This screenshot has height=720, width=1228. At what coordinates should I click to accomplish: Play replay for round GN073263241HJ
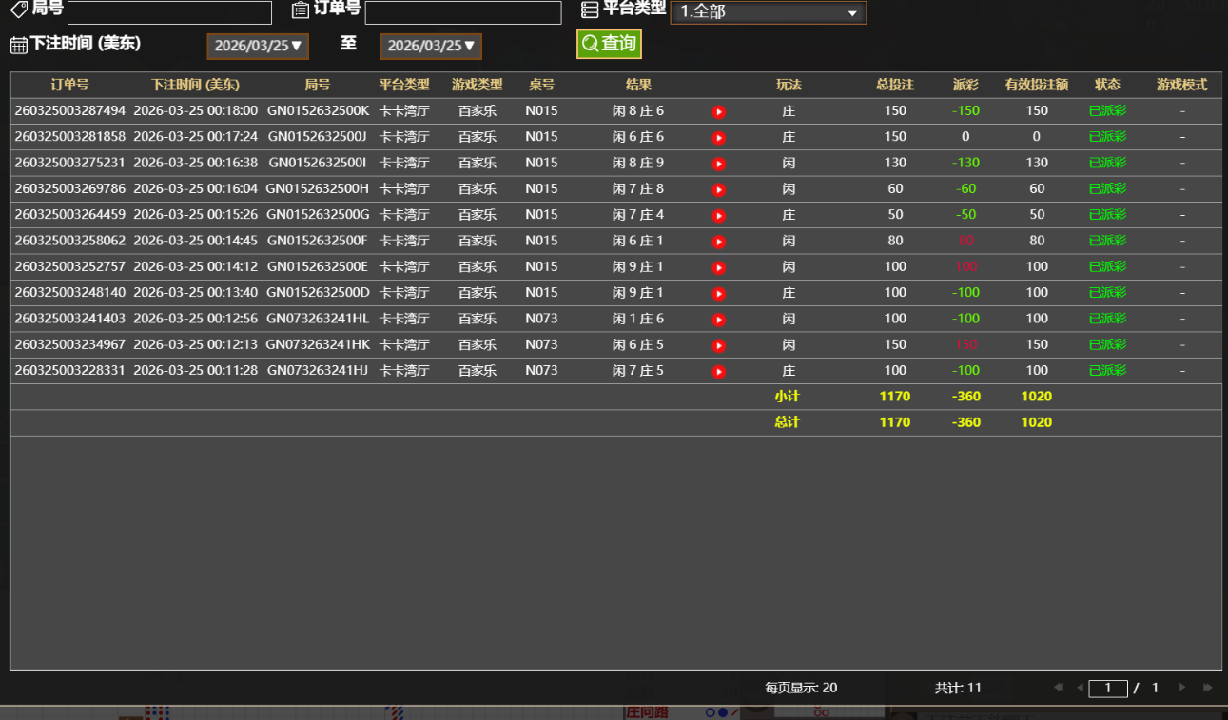coord(719,371)
